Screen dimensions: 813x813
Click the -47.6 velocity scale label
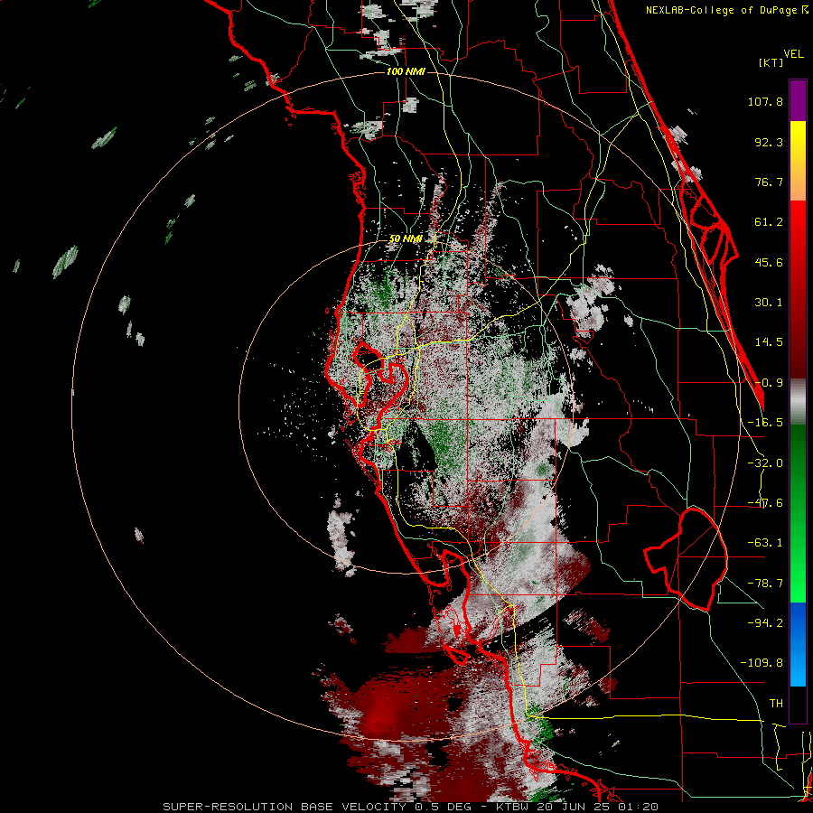765,503
